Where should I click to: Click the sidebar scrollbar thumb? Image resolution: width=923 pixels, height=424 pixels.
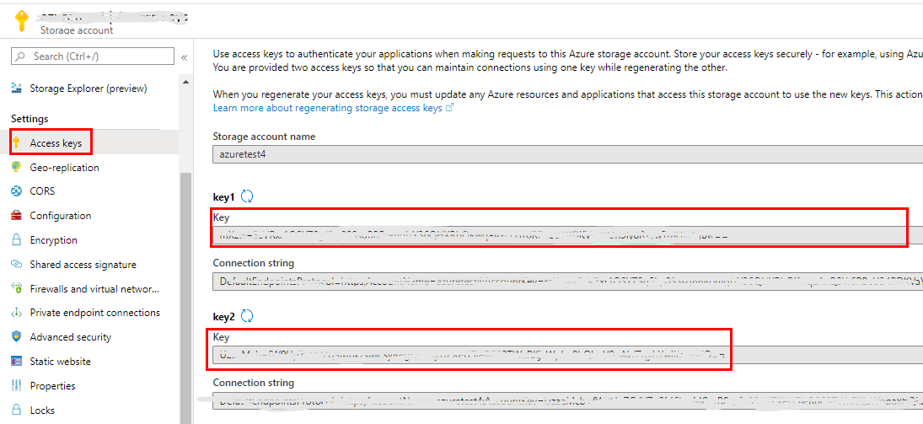point(186,298)
